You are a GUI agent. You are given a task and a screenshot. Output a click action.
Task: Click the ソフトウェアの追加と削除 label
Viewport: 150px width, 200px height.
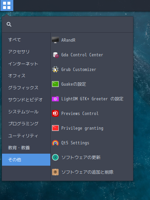pyautogui.click(x=87, y=172)
